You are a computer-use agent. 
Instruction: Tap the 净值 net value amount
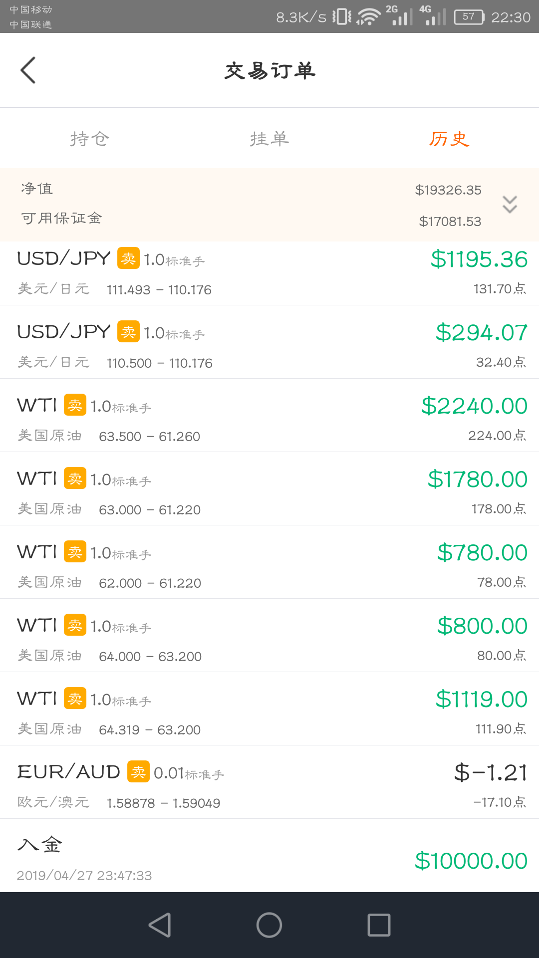click(x=448, y=190)
